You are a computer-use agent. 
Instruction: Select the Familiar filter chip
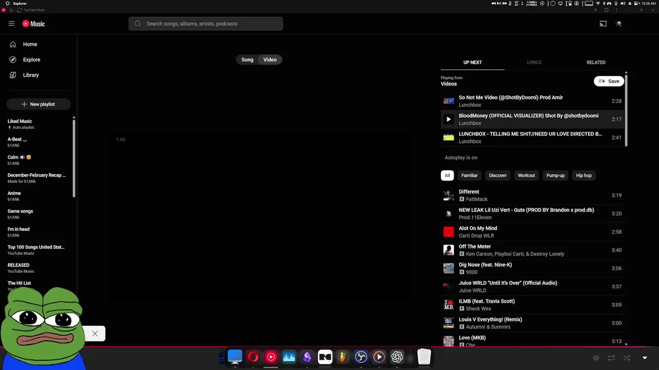click(470, 175)
